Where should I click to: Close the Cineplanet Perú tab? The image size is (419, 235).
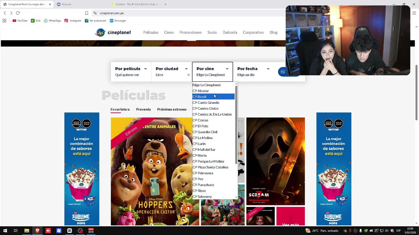[50, 4]
